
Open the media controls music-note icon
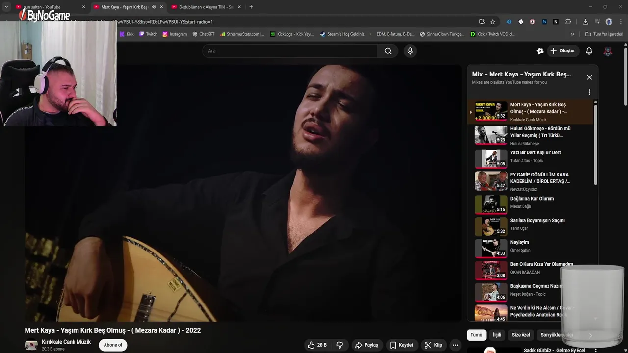[x=597, y=22]
